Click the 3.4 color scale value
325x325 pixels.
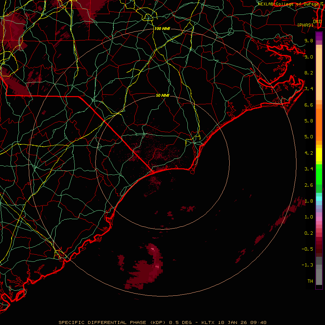coord(309,169)
